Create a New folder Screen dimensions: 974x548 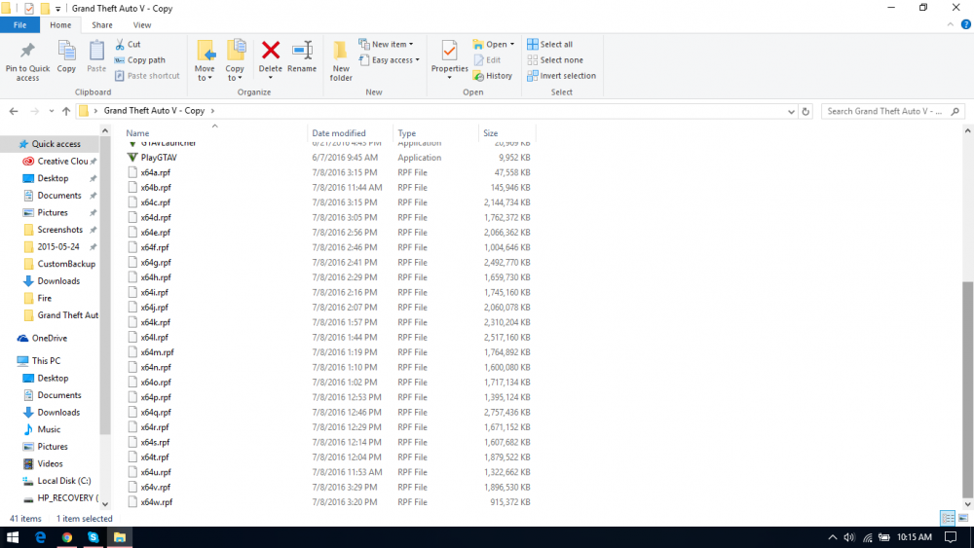(341, 60)
